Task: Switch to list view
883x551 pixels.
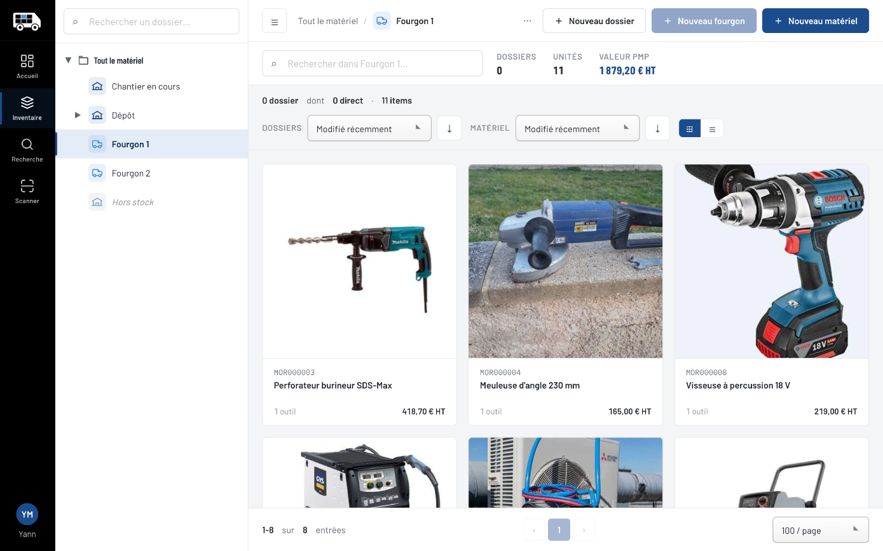Action: (712, 128)
